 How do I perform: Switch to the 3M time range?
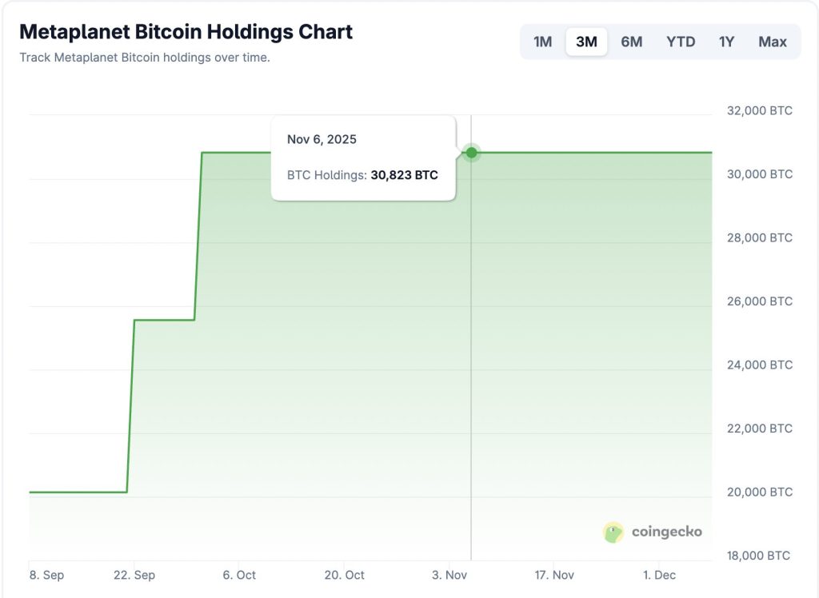coord(586,42)
